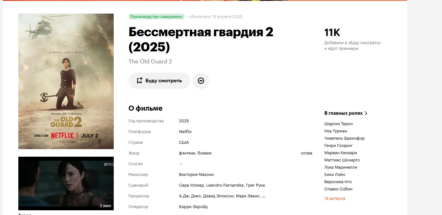Open actor Вероника Нго
The width and height of the screenshot is (442, 215).
point(338,182)
